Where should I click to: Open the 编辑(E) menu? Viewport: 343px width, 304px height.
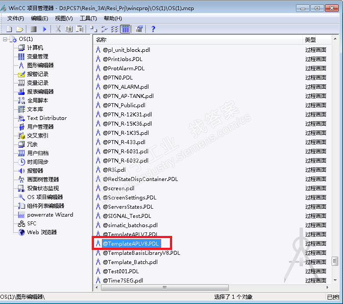(40, 18)
